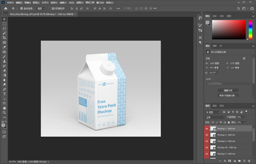The width and height of the screenshot is (256, 164).
Task: Select the Crop tool
Action: (x=4, y=38)
